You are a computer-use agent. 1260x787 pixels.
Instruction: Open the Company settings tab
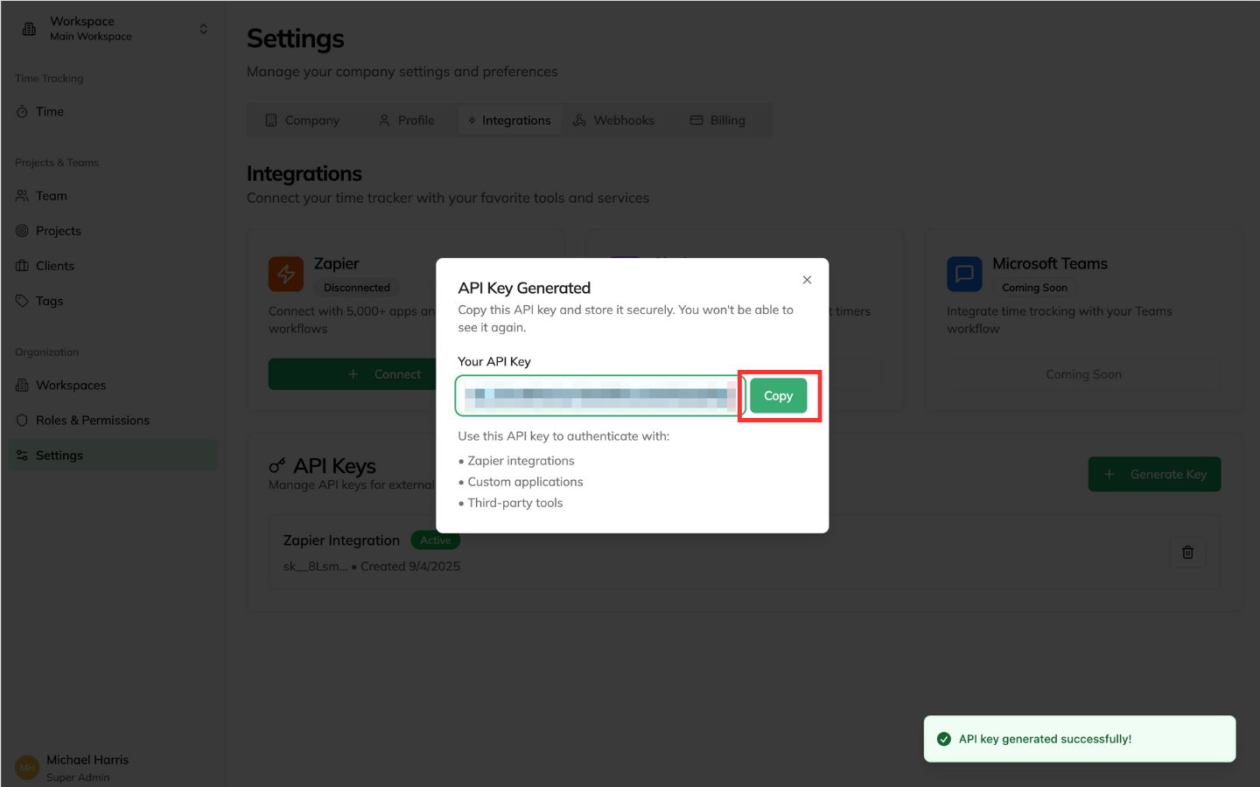(x=302, y=120)
